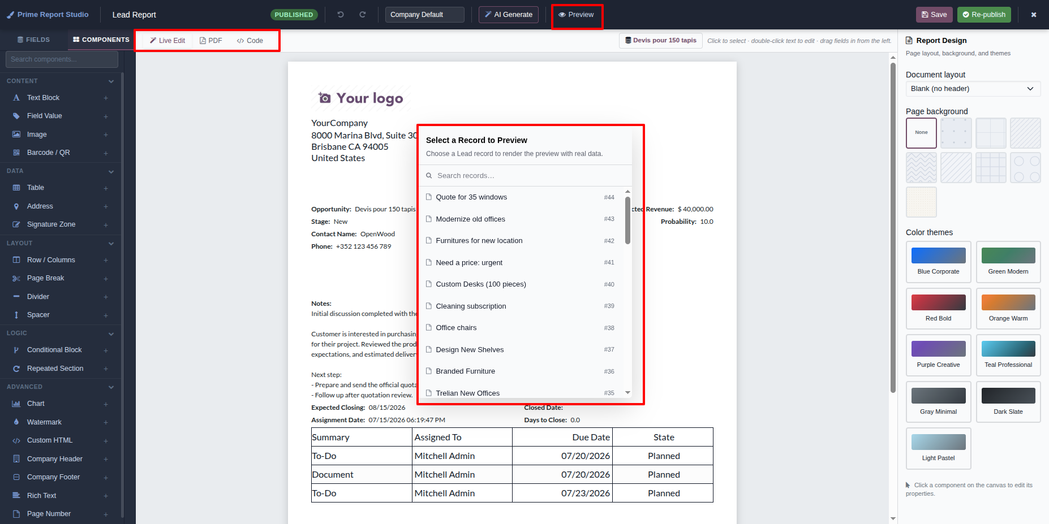
Task: Click the AI Generate button
Action: pos(509,15)
